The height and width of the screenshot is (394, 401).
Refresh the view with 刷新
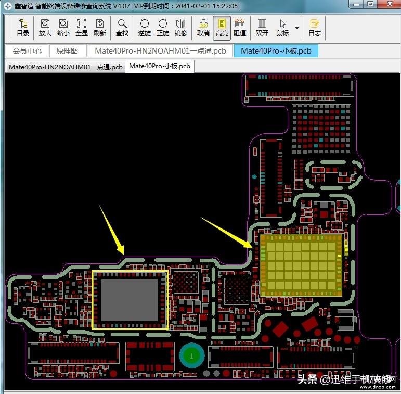tap(100, 28)
